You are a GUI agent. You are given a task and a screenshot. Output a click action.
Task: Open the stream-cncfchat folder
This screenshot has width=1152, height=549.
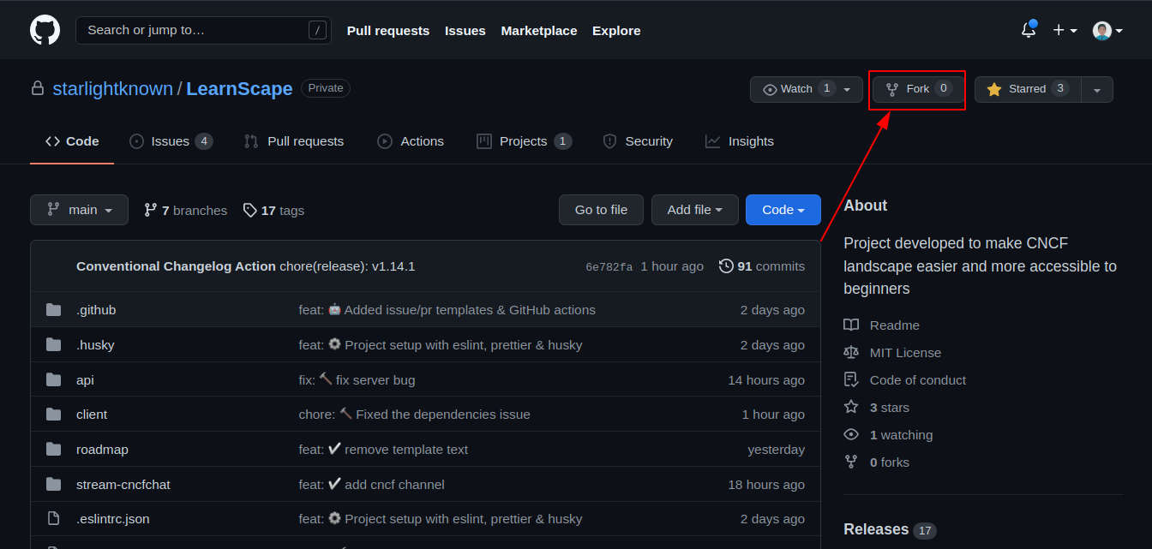click(123, 485)
